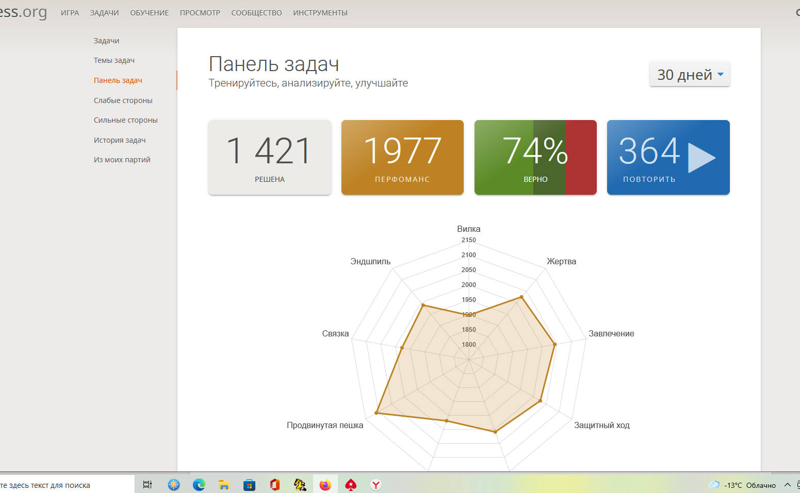Screen dimensions: 800x493
Task: Click the 2000 axis tick label
Action: (469, 285)
